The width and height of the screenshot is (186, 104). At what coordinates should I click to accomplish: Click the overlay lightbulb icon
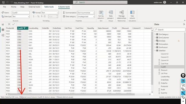[183, 75]
